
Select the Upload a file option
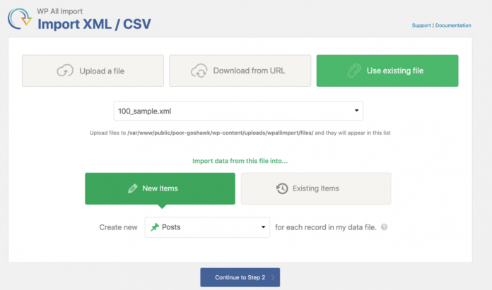point(93,71)
